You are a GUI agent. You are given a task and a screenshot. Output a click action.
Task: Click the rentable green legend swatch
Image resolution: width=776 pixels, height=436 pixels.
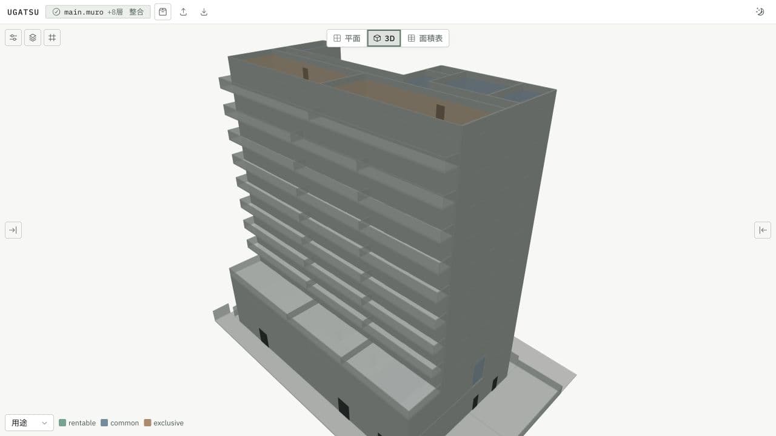pyautogui.click(x=62, y=423)
